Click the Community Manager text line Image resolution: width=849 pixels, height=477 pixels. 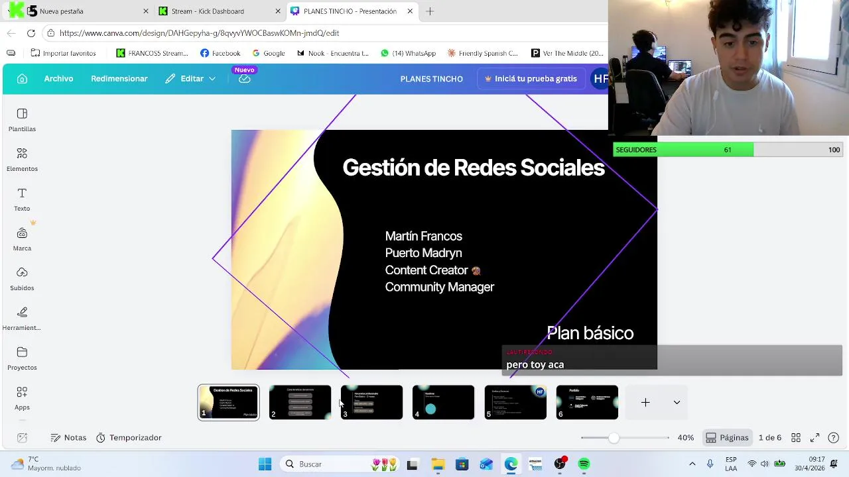439,287
